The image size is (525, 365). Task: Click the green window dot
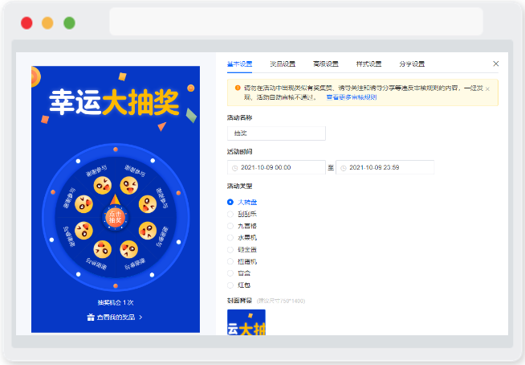(69, 23)
